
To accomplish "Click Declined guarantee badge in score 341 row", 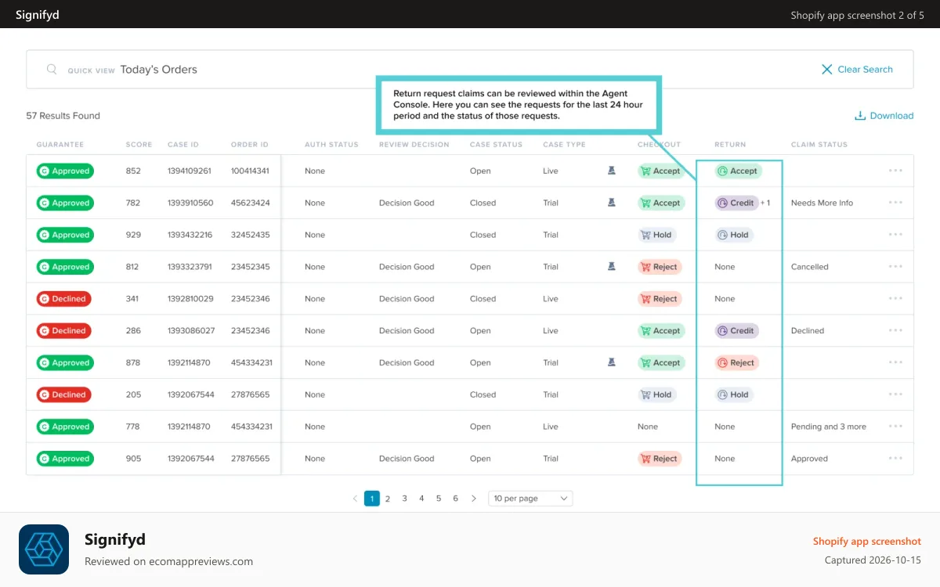I will point(63,299).
